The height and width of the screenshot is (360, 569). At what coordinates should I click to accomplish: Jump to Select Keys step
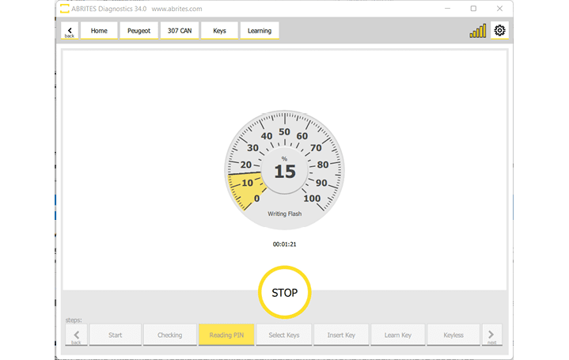(283, 335)
